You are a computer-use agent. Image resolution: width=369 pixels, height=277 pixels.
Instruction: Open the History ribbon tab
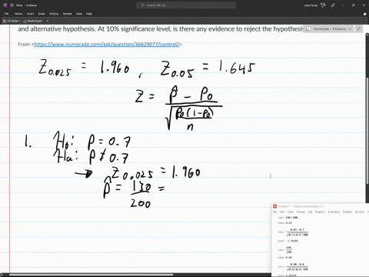point(54,14)
